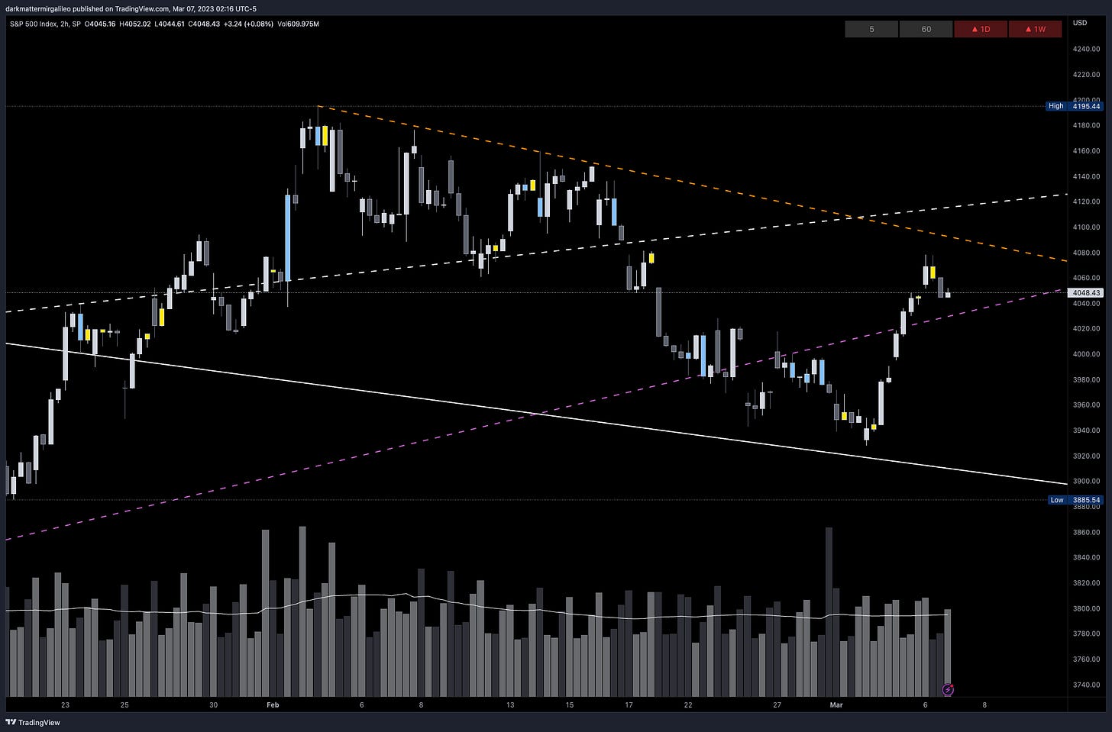Toggle the 1D timeframe alert button

(x=981, y=29)
